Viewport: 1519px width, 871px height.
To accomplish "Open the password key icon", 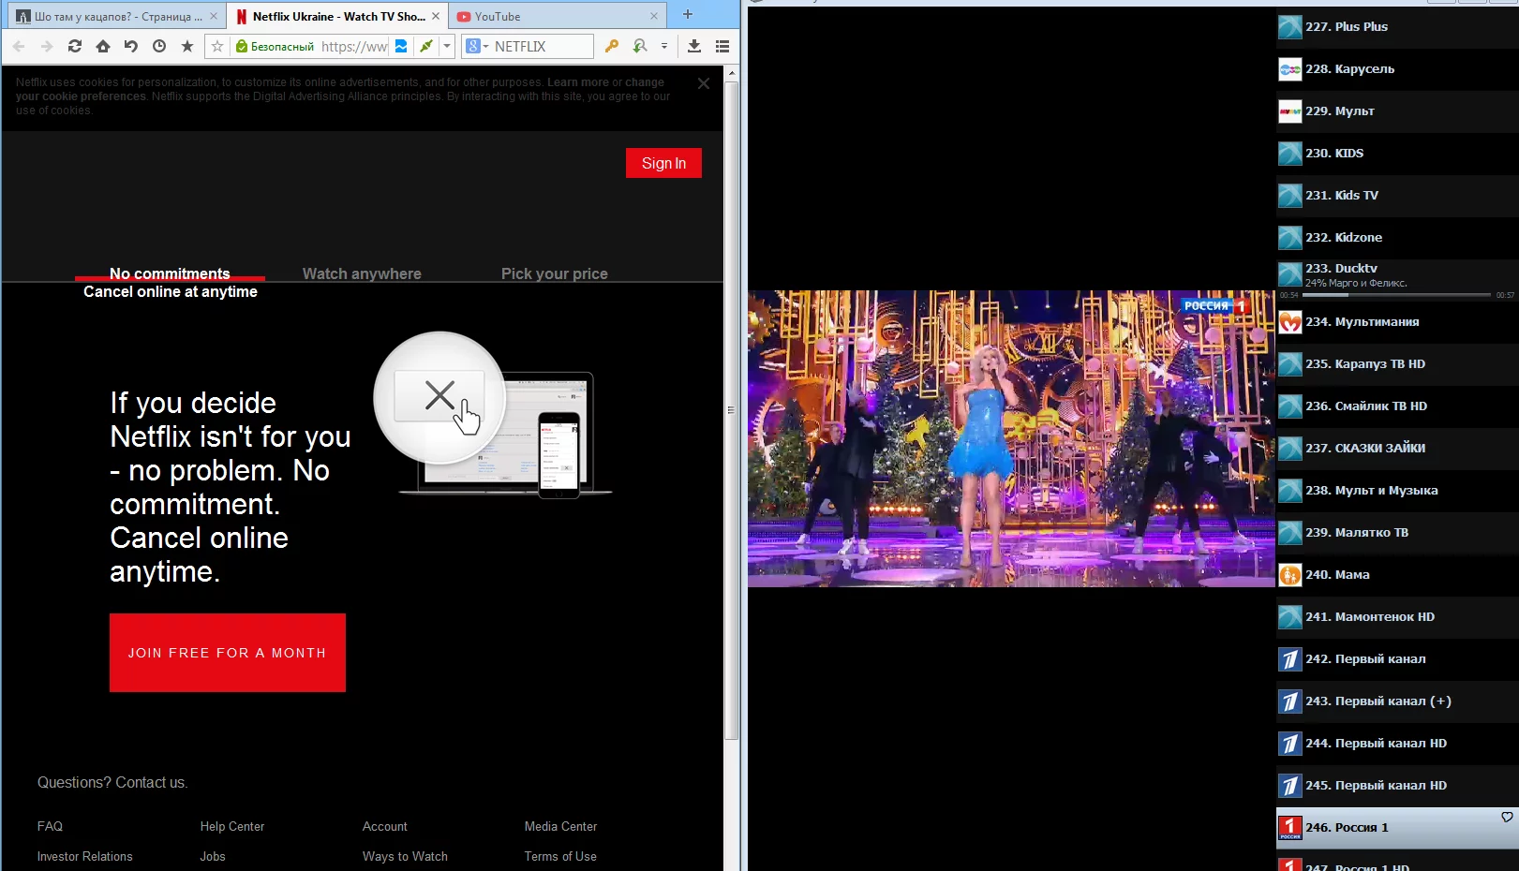I will (x=612, y=46).
